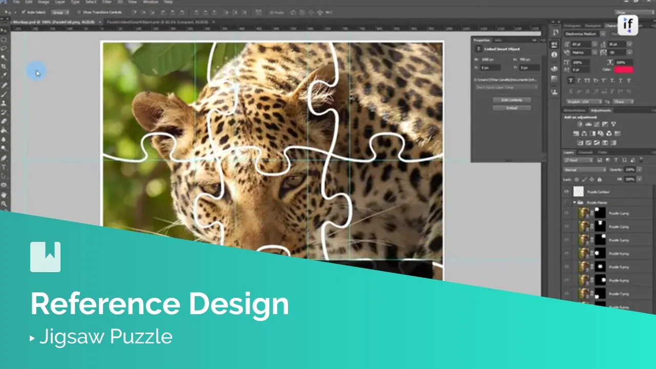Click the Edit Contents button
The height and width of the screenshot is (369, 656).
tap(511, 100)
